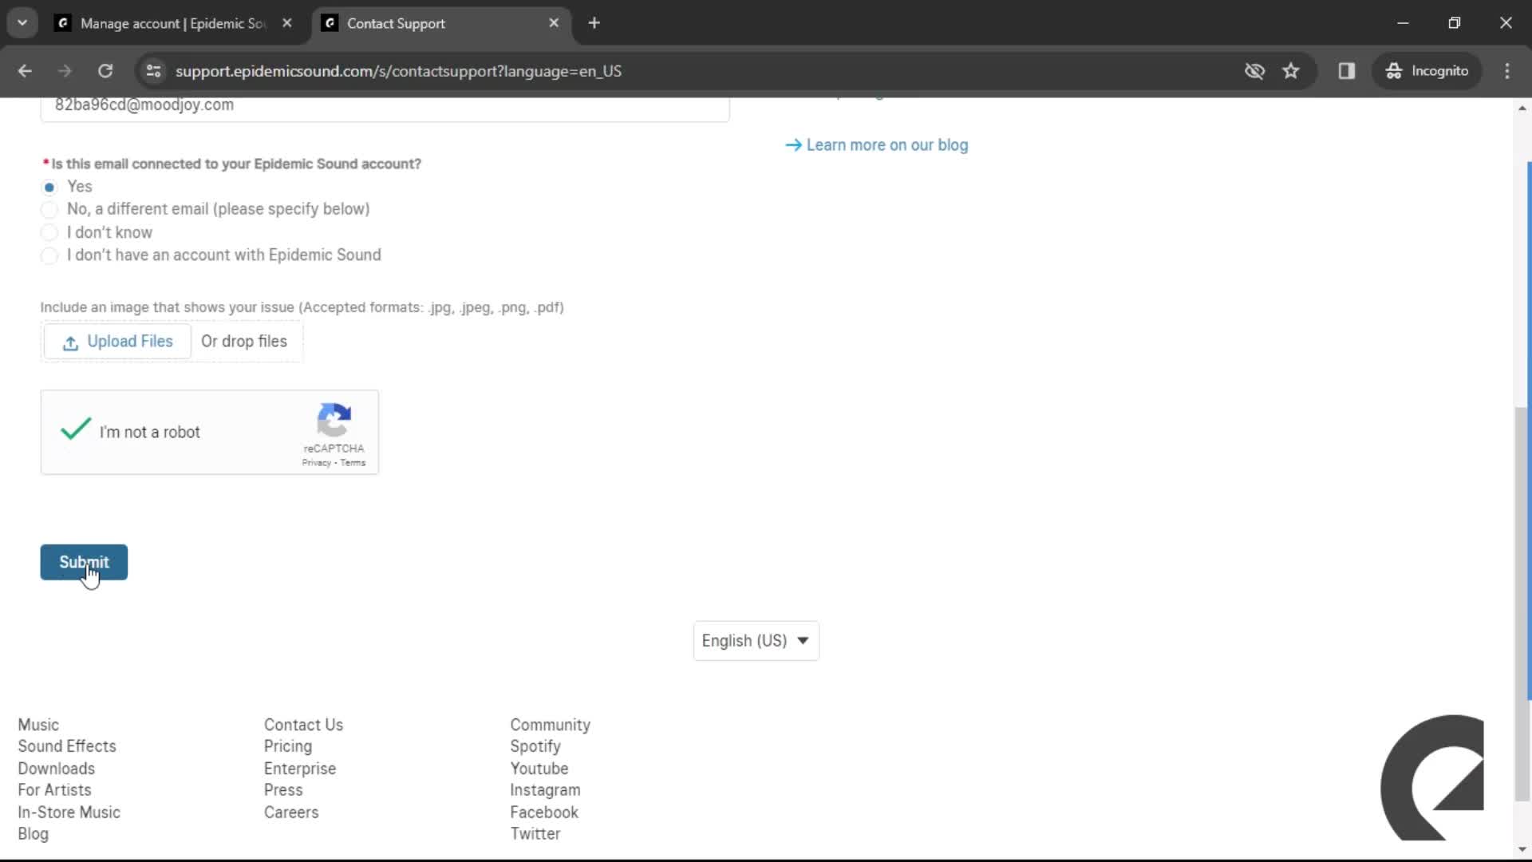
Task: Click the reCAPTCHA checkbox icon
Action: point(75,432)
